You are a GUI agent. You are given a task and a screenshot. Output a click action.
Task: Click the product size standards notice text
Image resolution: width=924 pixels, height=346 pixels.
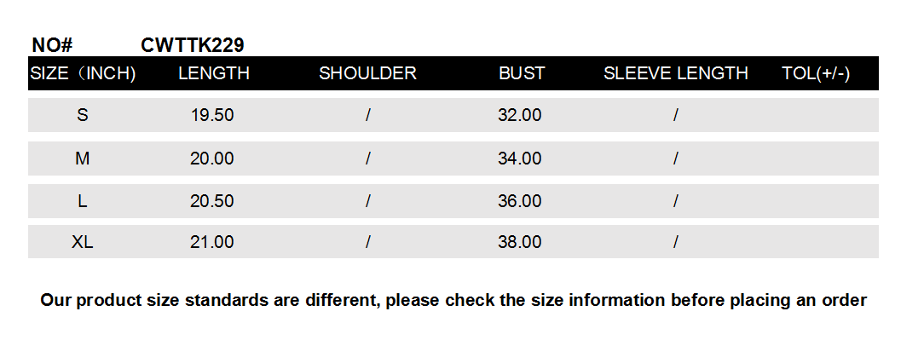pos(453,300)
